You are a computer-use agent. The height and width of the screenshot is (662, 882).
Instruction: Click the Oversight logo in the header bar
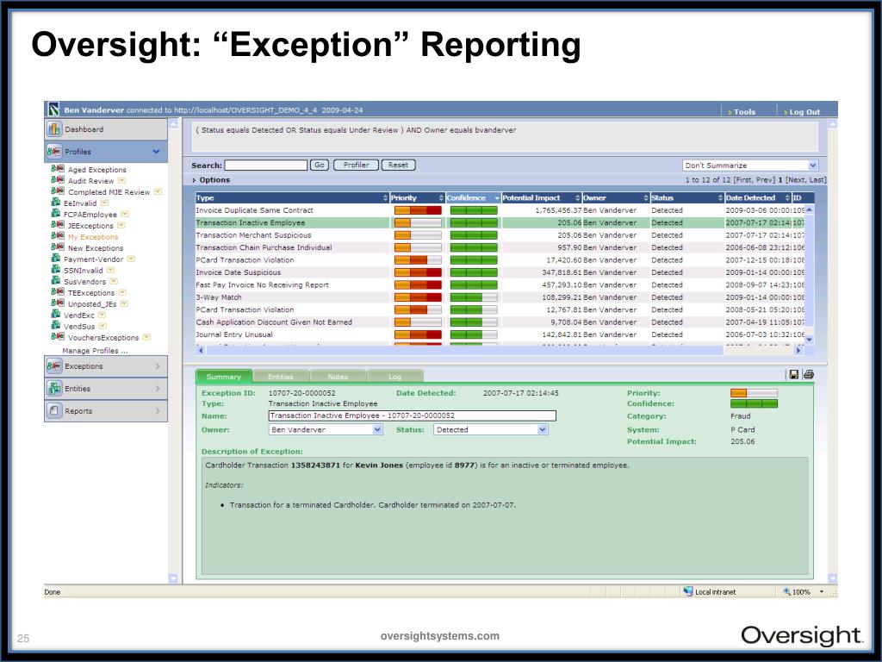tap(53, 109)
